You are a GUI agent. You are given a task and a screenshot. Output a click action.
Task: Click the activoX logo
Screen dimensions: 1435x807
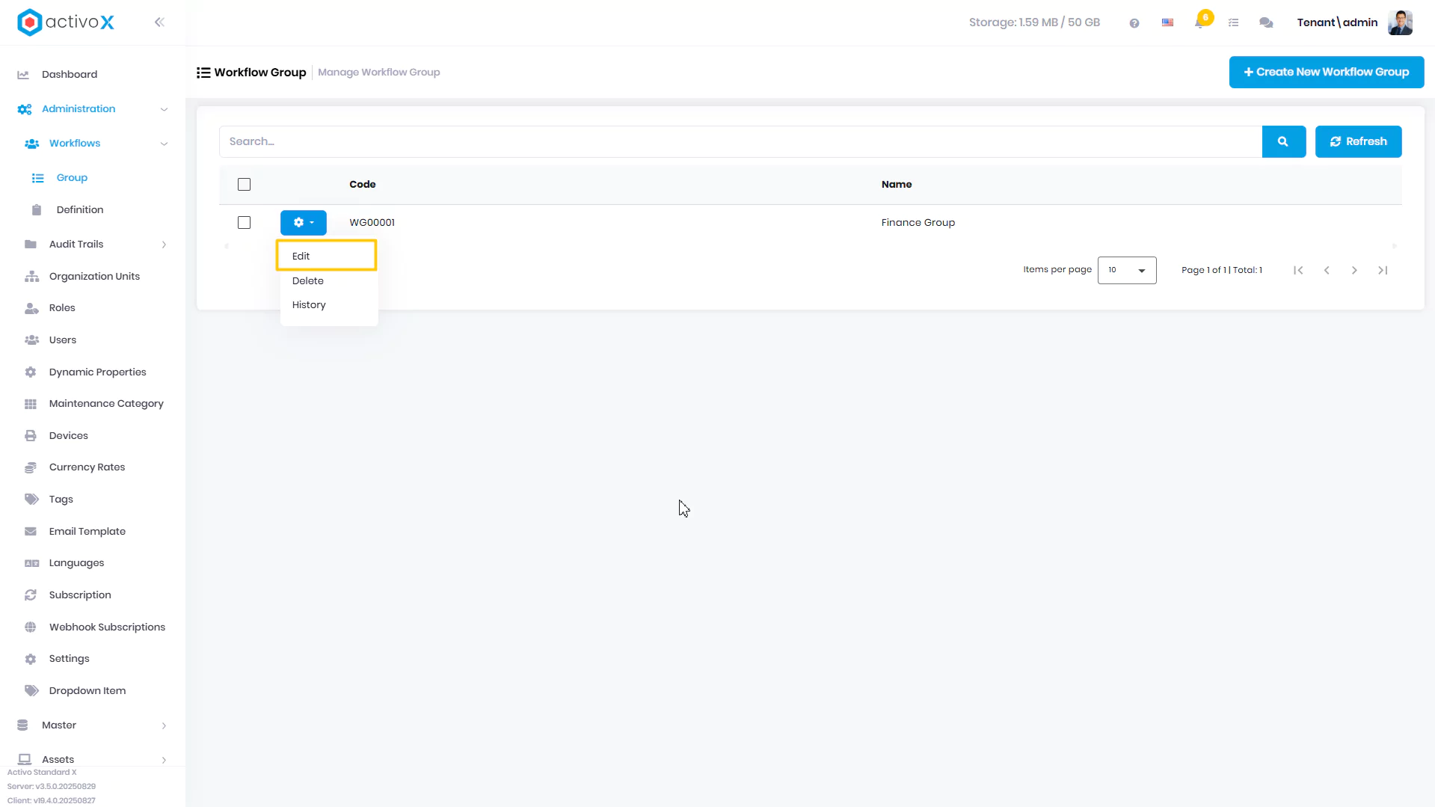click(66, 22)
